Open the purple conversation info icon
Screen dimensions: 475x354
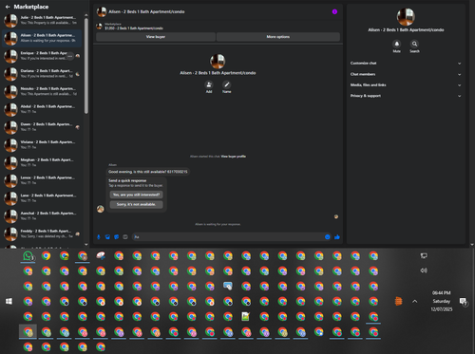(x=334, y=11)
